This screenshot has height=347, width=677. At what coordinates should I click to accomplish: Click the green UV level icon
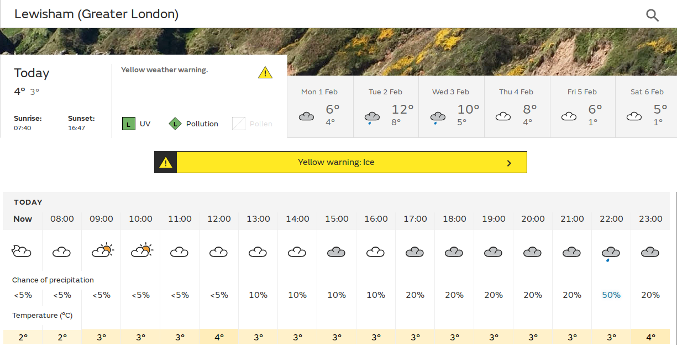129,124
